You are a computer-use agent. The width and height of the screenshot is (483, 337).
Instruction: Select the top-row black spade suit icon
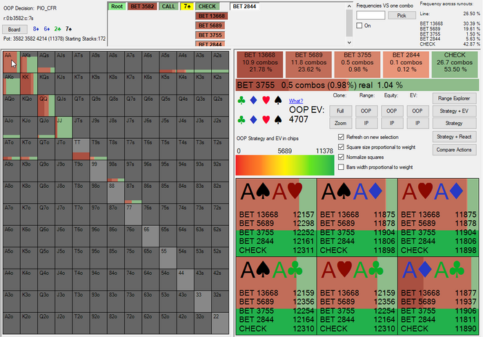[x=278, y=100]
